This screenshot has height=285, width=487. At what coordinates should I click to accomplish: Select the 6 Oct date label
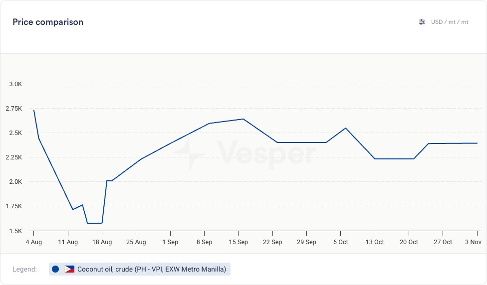(x=341, y=242)
